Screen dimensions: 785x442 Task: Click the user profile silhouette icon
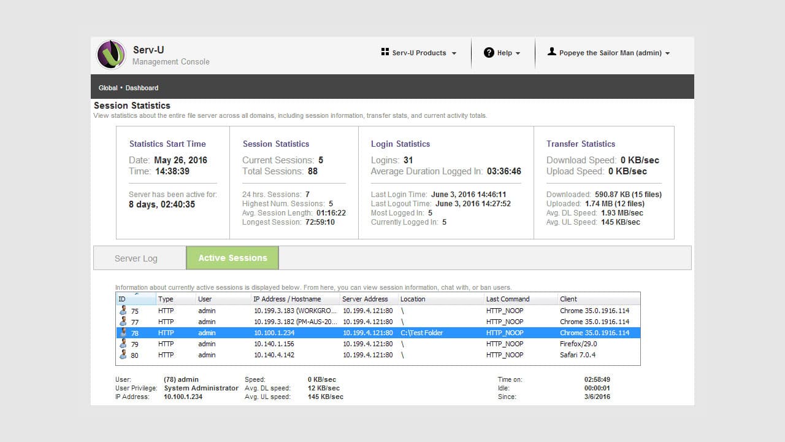pos(551,52)
